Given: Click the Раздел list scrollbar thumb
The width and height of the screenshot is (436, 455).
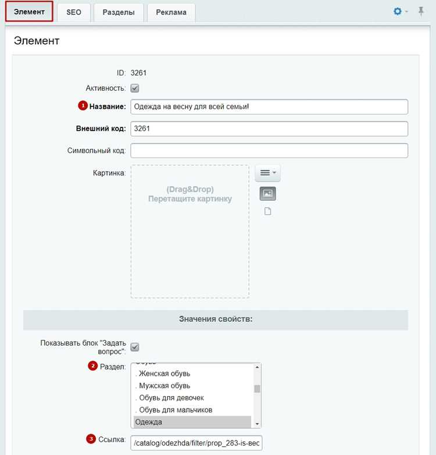Looking at the screenshot, I should [257, 389].
